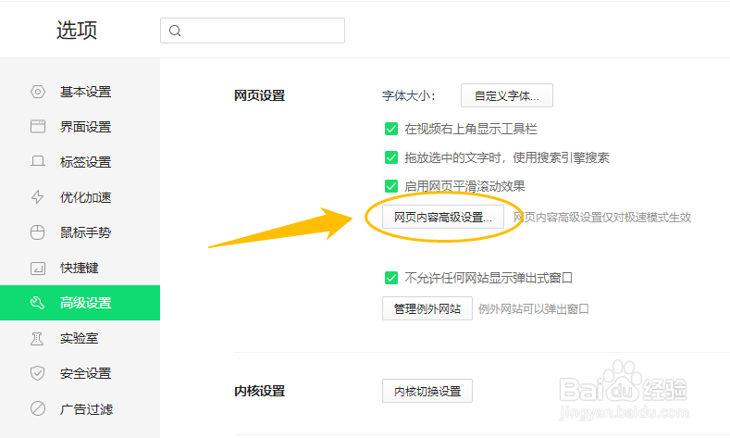Viewport: 730px width, 438px height.
Task: Switch to 界面设置 section
Action: 80,127
